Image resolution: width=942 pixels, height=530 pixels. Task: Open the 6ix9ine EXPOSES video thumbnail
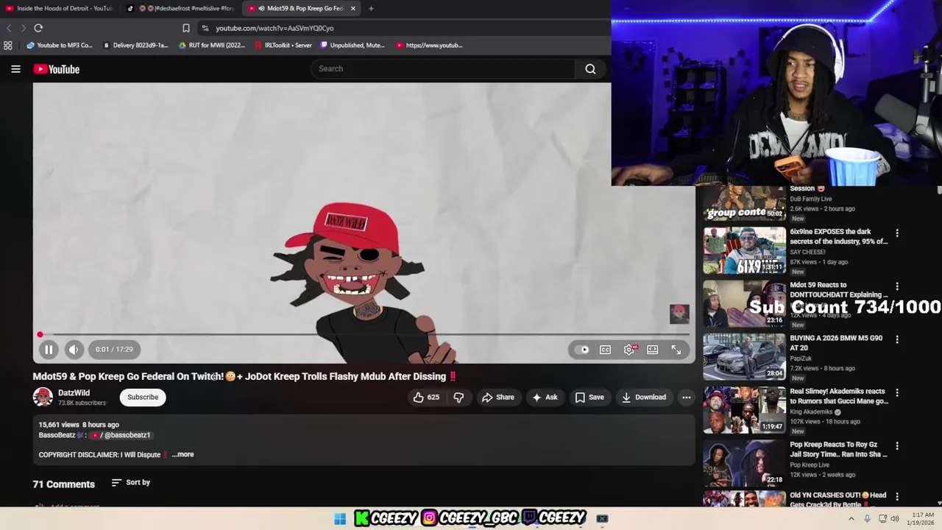(x=744, y=250)
